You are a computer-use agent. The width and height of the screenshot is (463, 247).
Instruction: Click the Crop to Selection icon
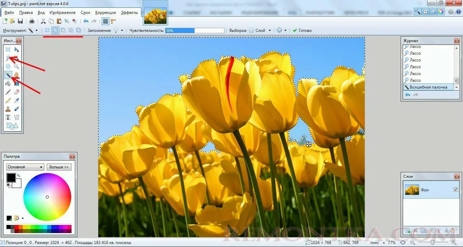(67, 21)
